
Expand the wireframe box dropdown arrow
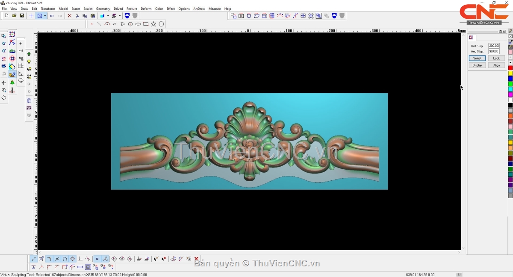point(120,16)
